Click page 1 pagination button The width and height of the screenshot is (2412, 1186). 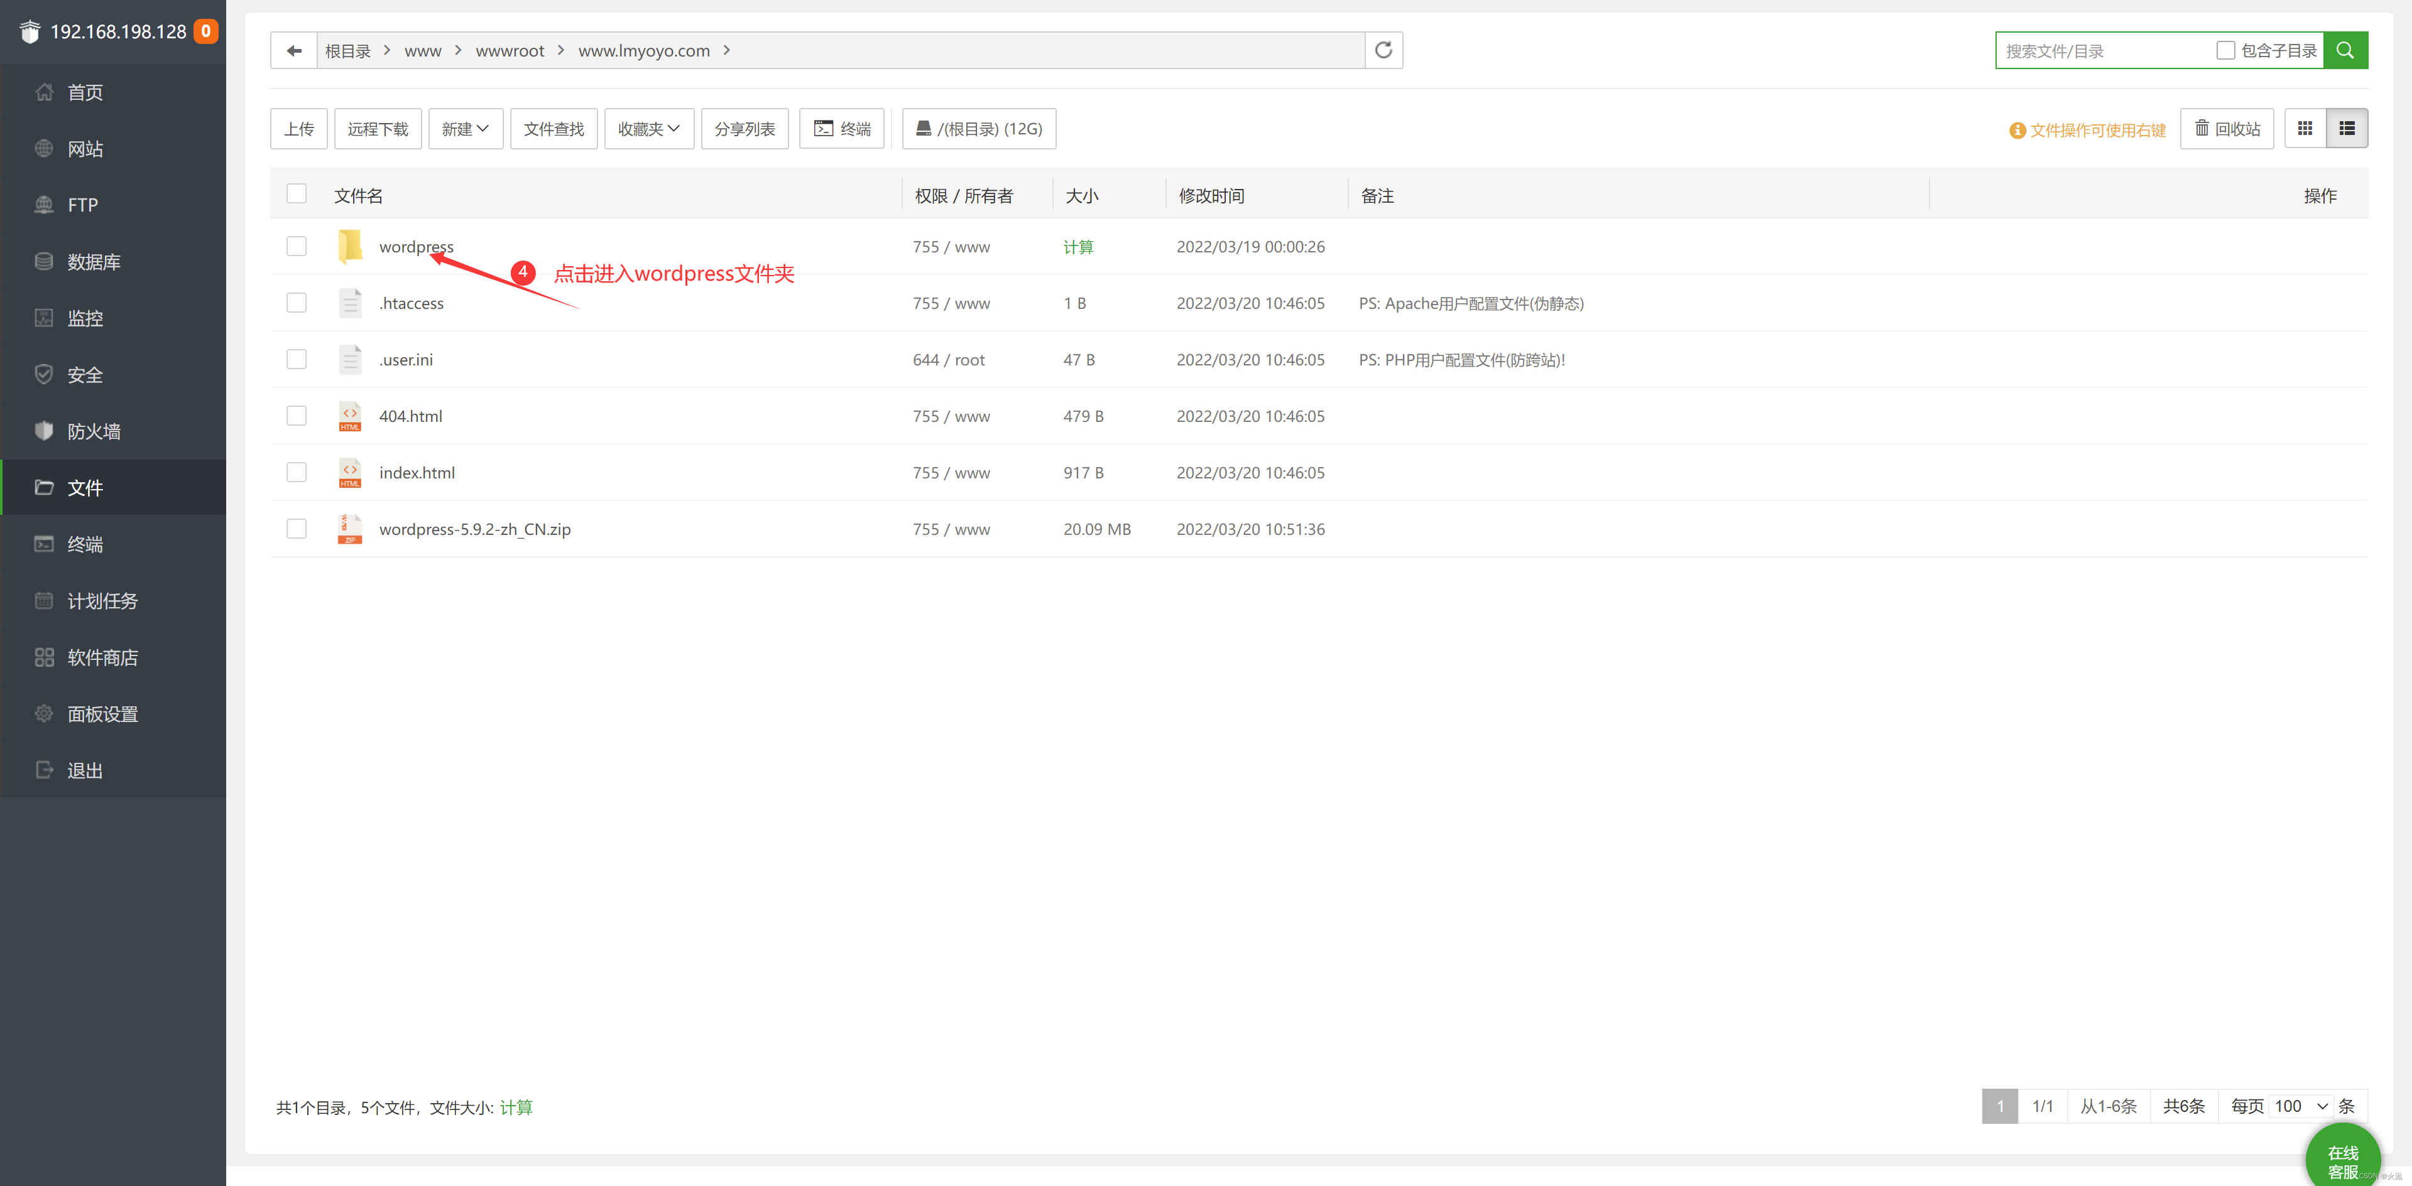(1999, 1106)
